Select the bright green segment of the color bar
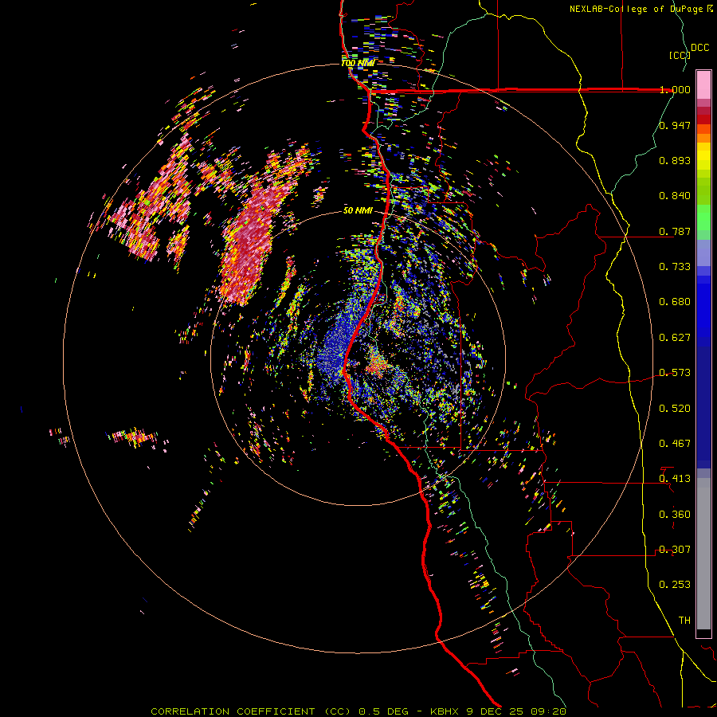This screenshot has height=717, width=717. pyautogui.click(x=703, y=217)
